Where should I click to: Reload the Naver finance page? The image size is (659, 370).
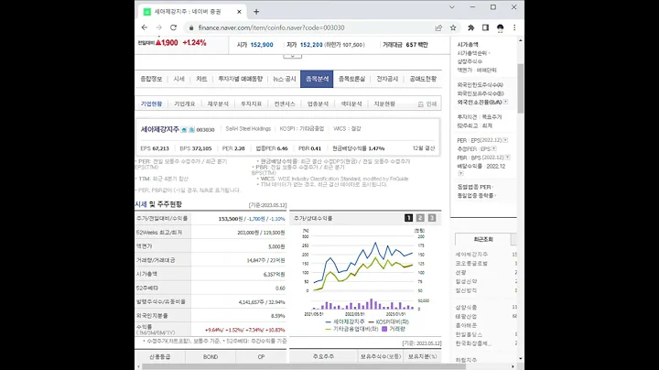(173, 27)
